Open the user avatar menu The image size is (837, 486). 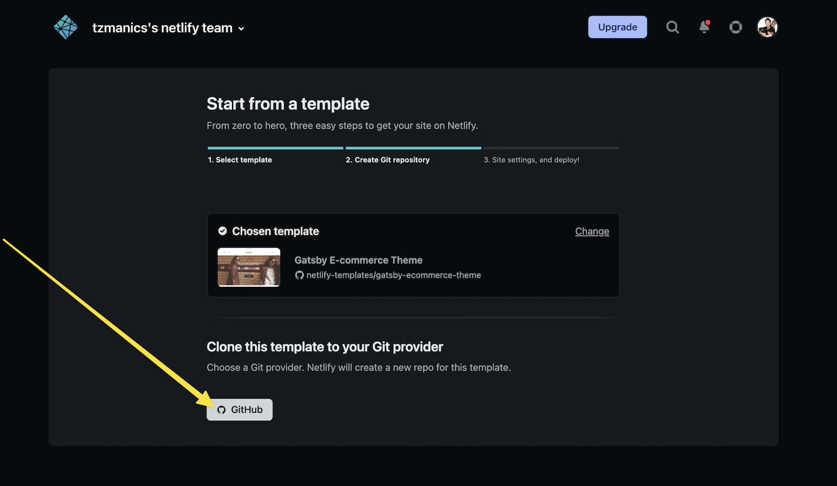(767, 27)
